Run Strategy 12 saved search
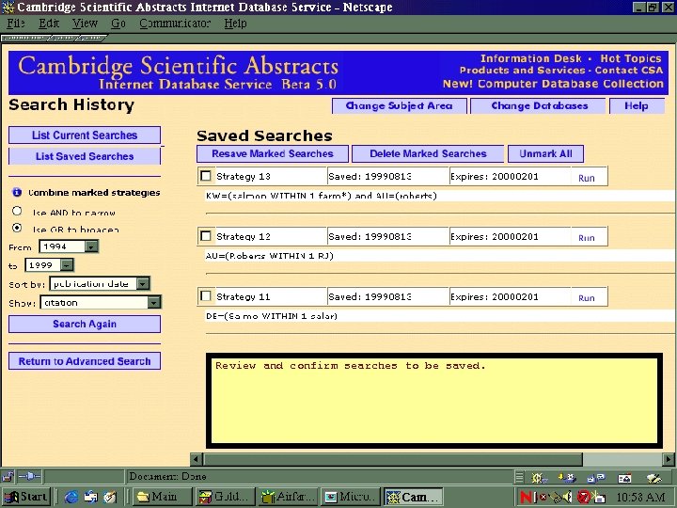 (587, 238)
